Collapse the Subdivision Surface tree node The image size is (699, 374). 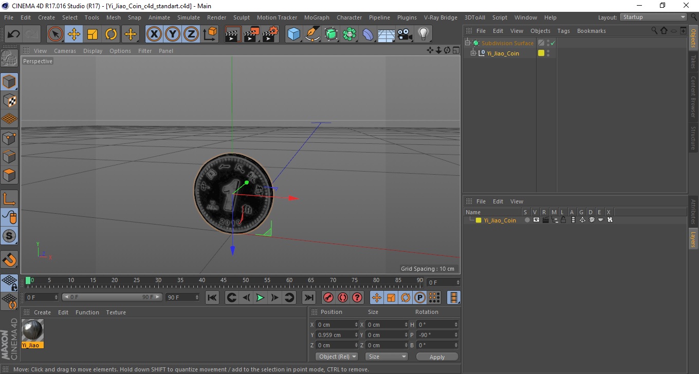click(468, 43)
